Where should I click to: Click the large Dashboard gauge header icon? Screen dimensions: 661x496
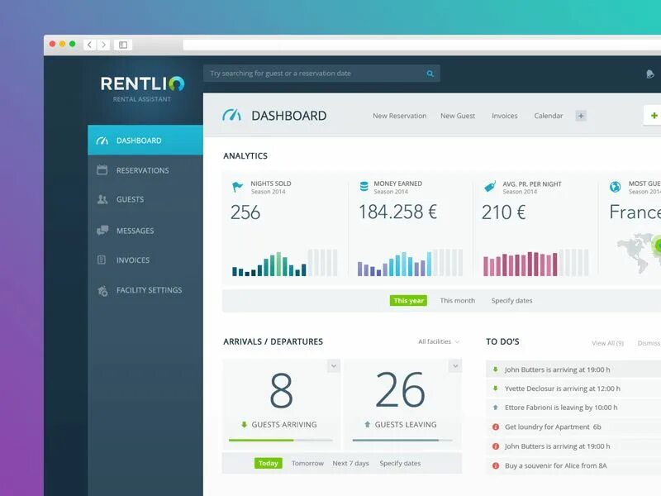(x=231, y=115)
